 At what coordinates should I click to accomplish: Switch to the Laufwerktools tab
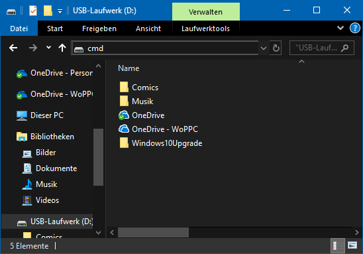coord(205,29)
